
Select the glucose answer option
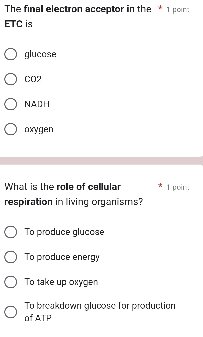[x=10, y=54]
